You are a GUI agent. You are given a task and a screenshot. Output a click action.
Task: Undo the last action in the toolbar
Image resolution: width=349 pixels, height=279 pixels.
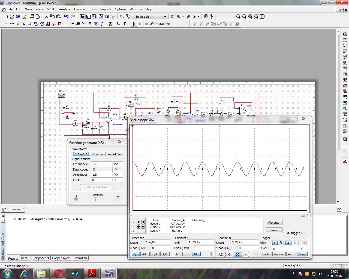[66, 17]
